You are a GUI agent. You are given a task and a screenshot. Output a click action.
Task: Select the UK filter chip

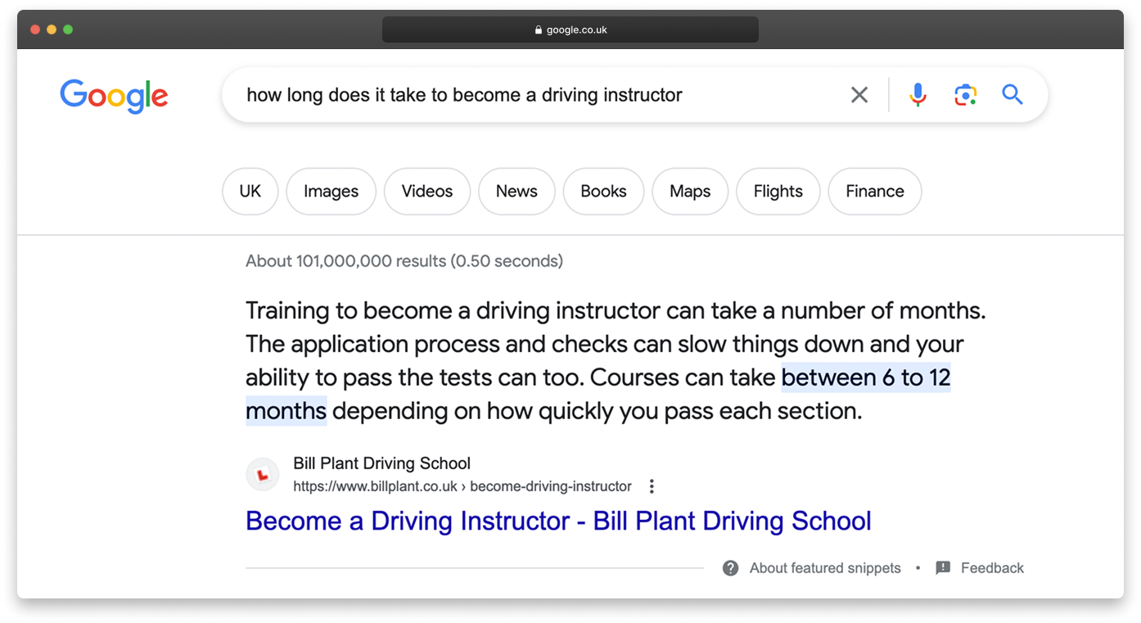click(x=250, y=192)
